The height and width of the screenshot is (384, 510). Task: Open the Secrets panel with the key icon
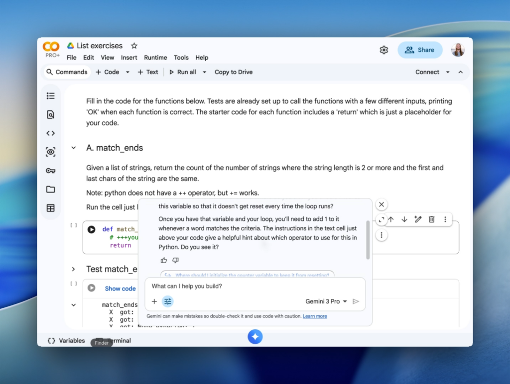click(x=50, y=171)
